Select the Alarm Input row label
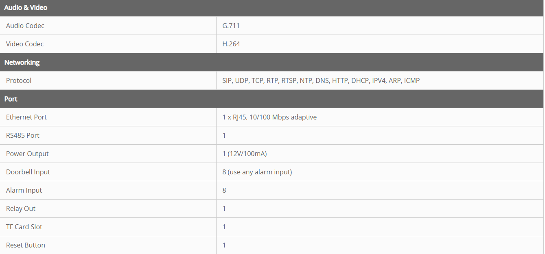 (24, 190)
